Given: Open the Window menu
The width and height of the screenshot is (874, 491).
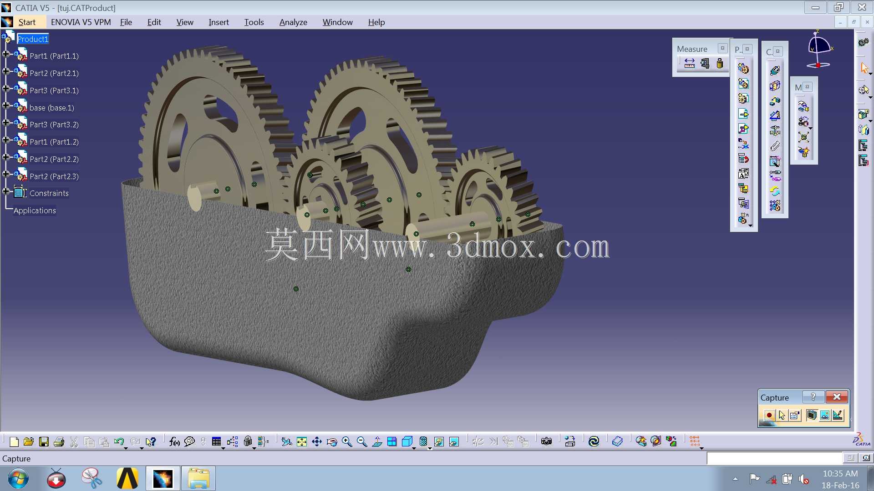Looking at the screenshot, I should 337,22.
